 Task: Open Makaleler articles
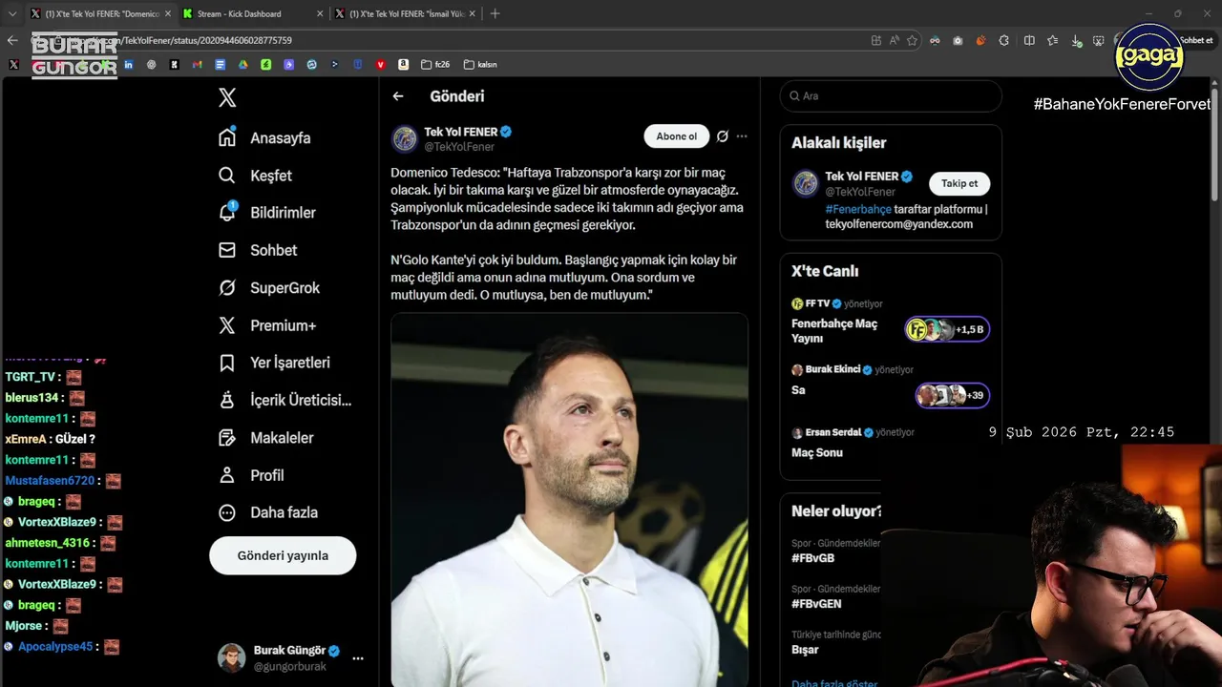pos(265,438)
